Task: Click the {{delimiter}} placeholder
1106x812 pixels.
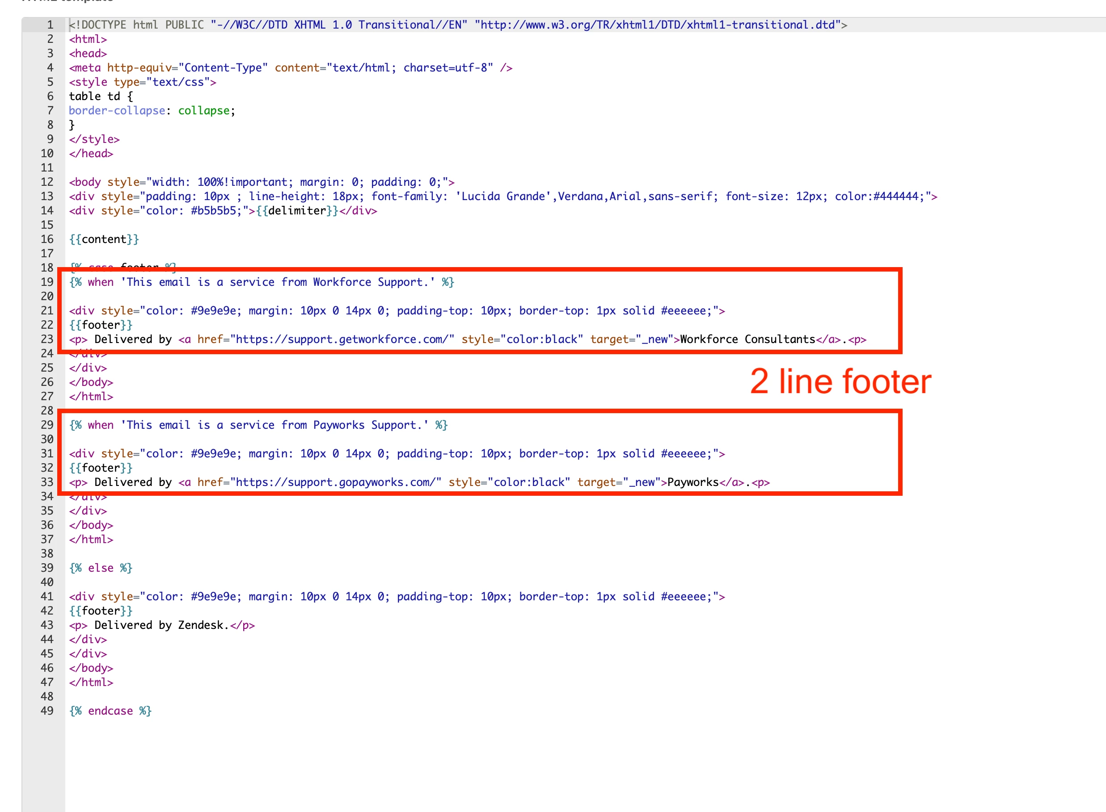Action: (297, 211)
